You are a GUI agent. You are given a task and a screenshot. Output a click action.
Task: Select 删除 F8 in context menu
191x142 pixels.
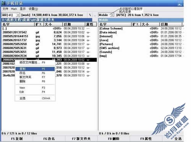point(35,81)
